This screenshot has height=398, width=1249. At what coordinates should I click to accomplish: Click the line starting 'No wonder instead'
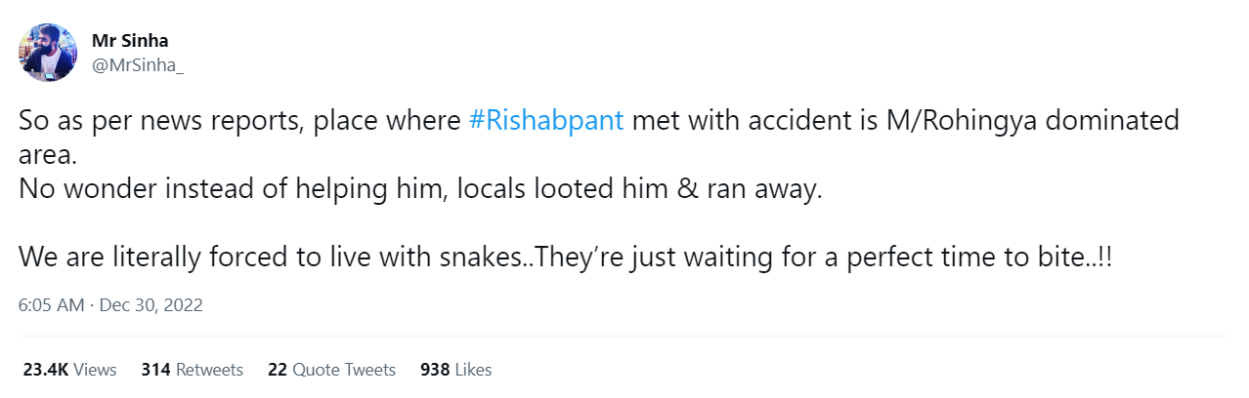(x=422, y=189)
